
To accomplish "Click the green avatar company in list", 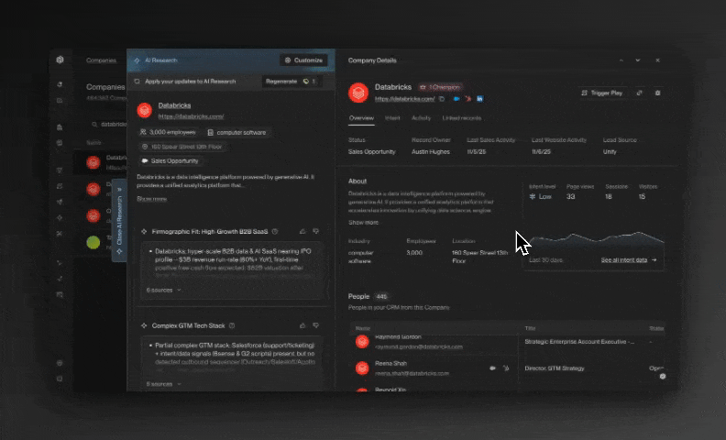I will 93,242.
